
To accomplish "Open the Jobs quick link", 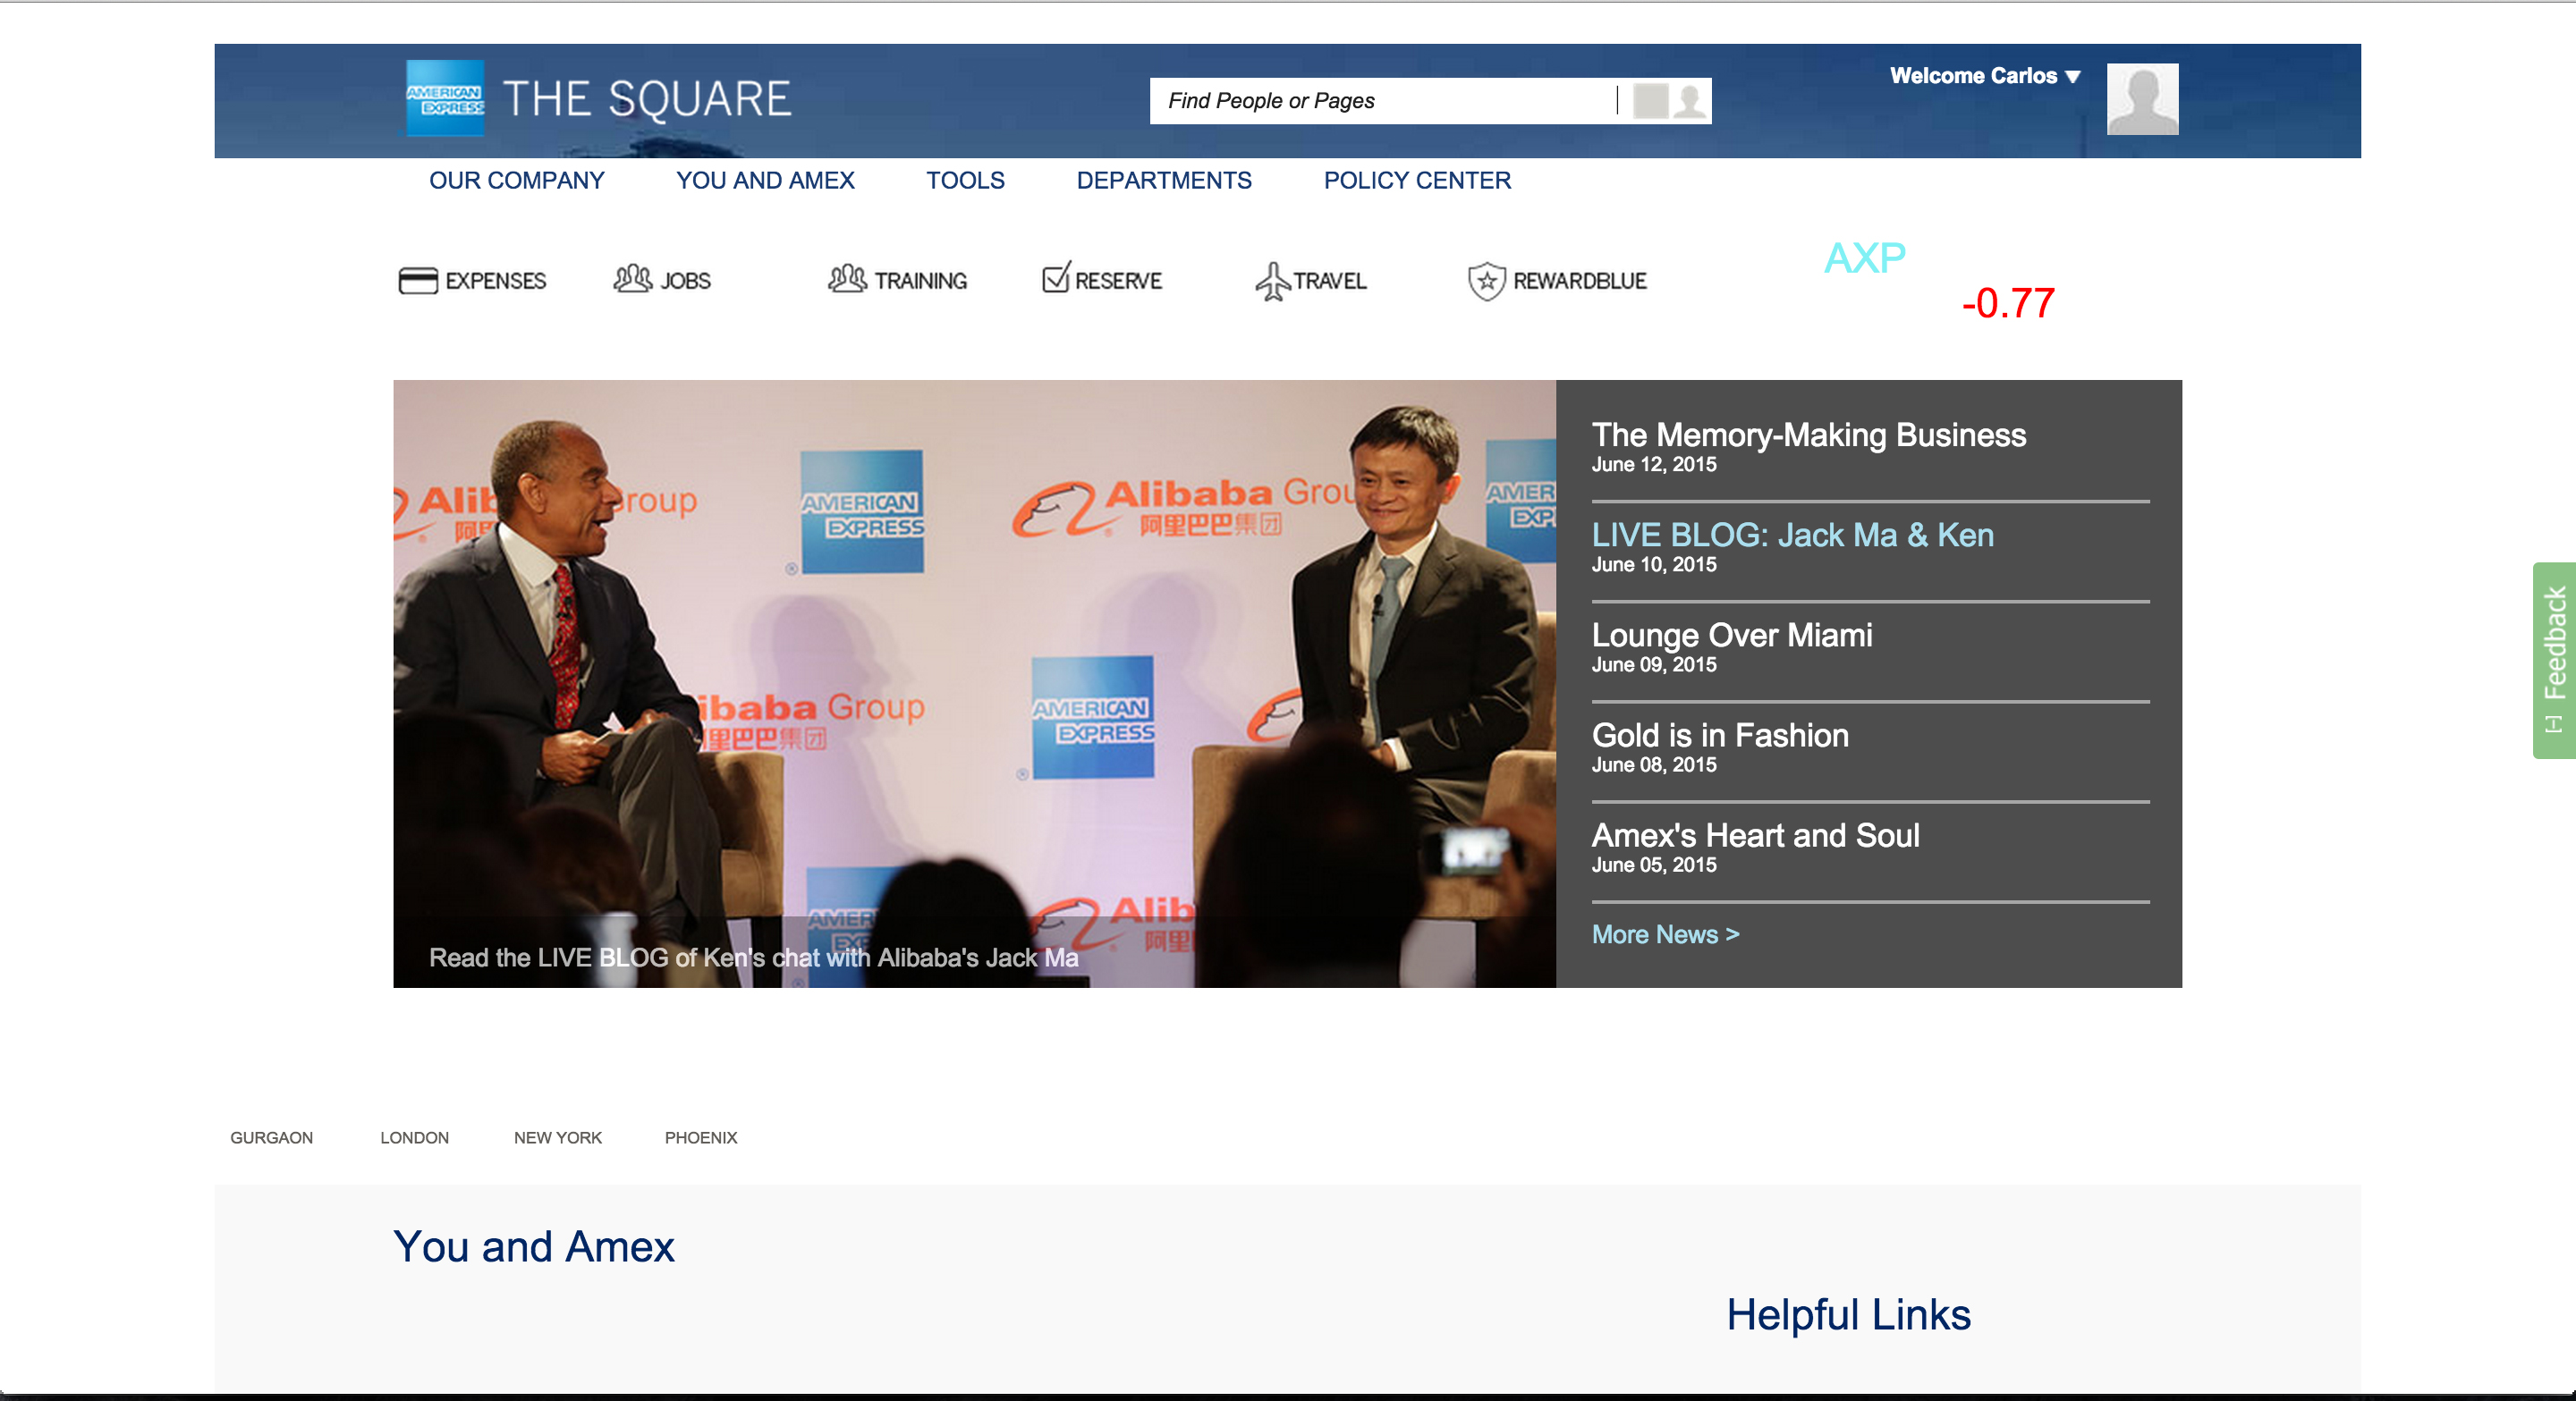I will [x=662, y=280].
